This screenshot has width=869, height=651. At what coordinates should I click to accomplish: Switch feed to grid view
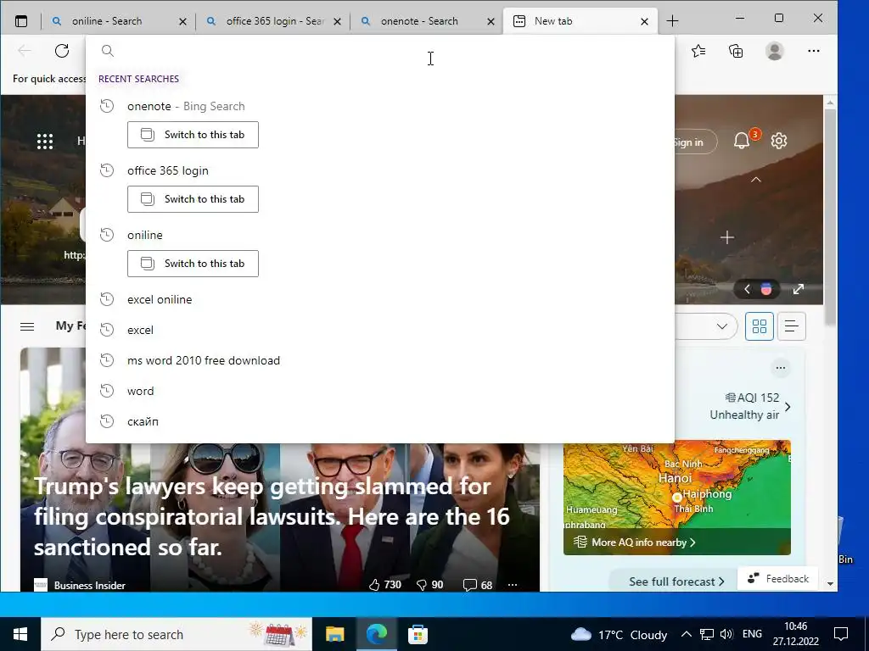pyautogui.click(x=760, y=326)
